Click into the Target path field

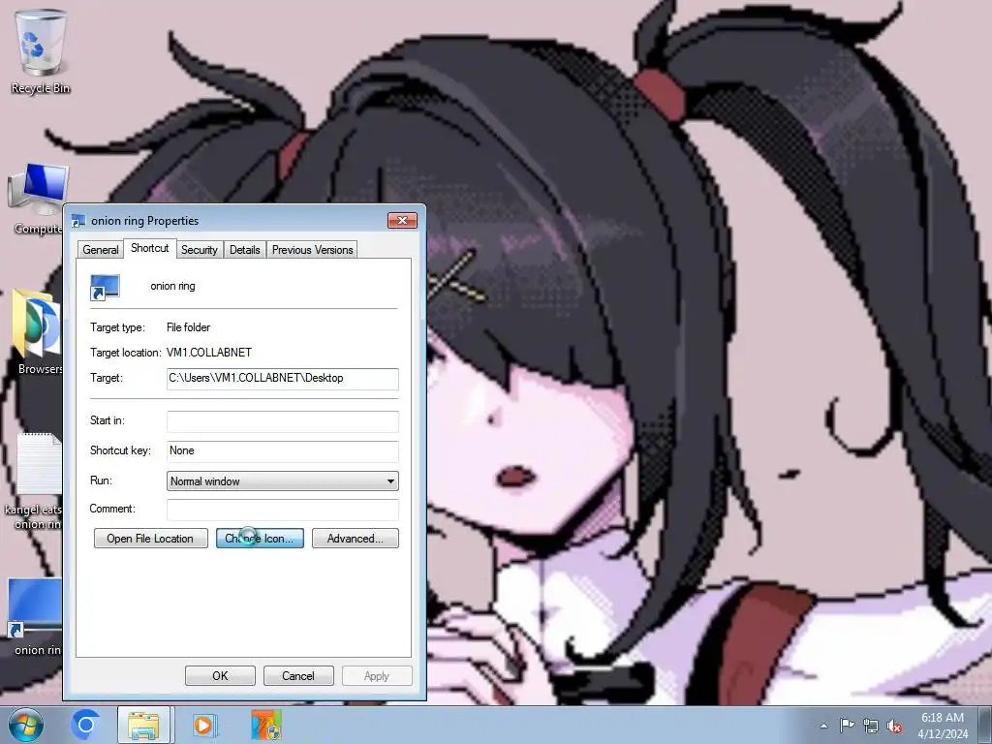[282, 379]
